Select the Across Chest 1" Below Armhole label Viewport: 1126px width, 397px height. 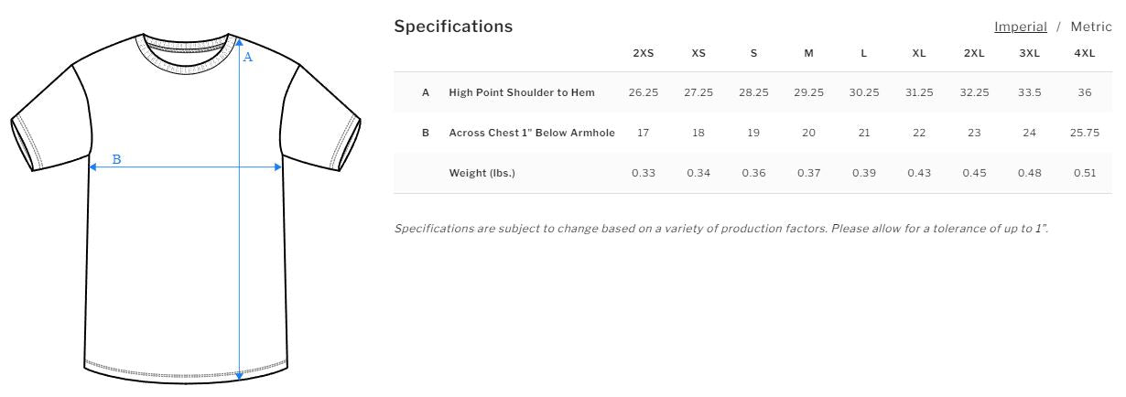coord(531,133)
